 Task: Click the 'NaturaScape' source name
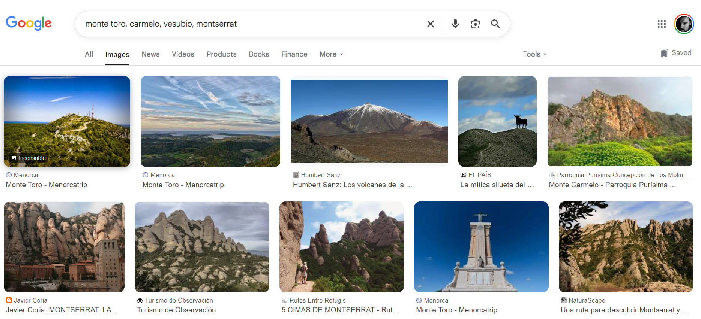pos(587,300)
